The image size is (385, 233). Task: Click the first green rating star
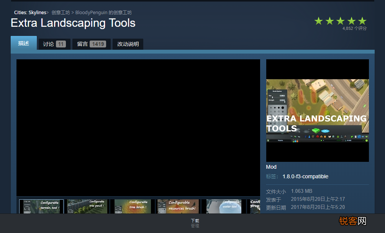319,21
